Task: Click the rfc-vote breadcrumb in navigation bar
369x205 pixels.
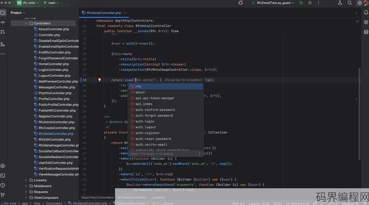Action: (9, 203)
